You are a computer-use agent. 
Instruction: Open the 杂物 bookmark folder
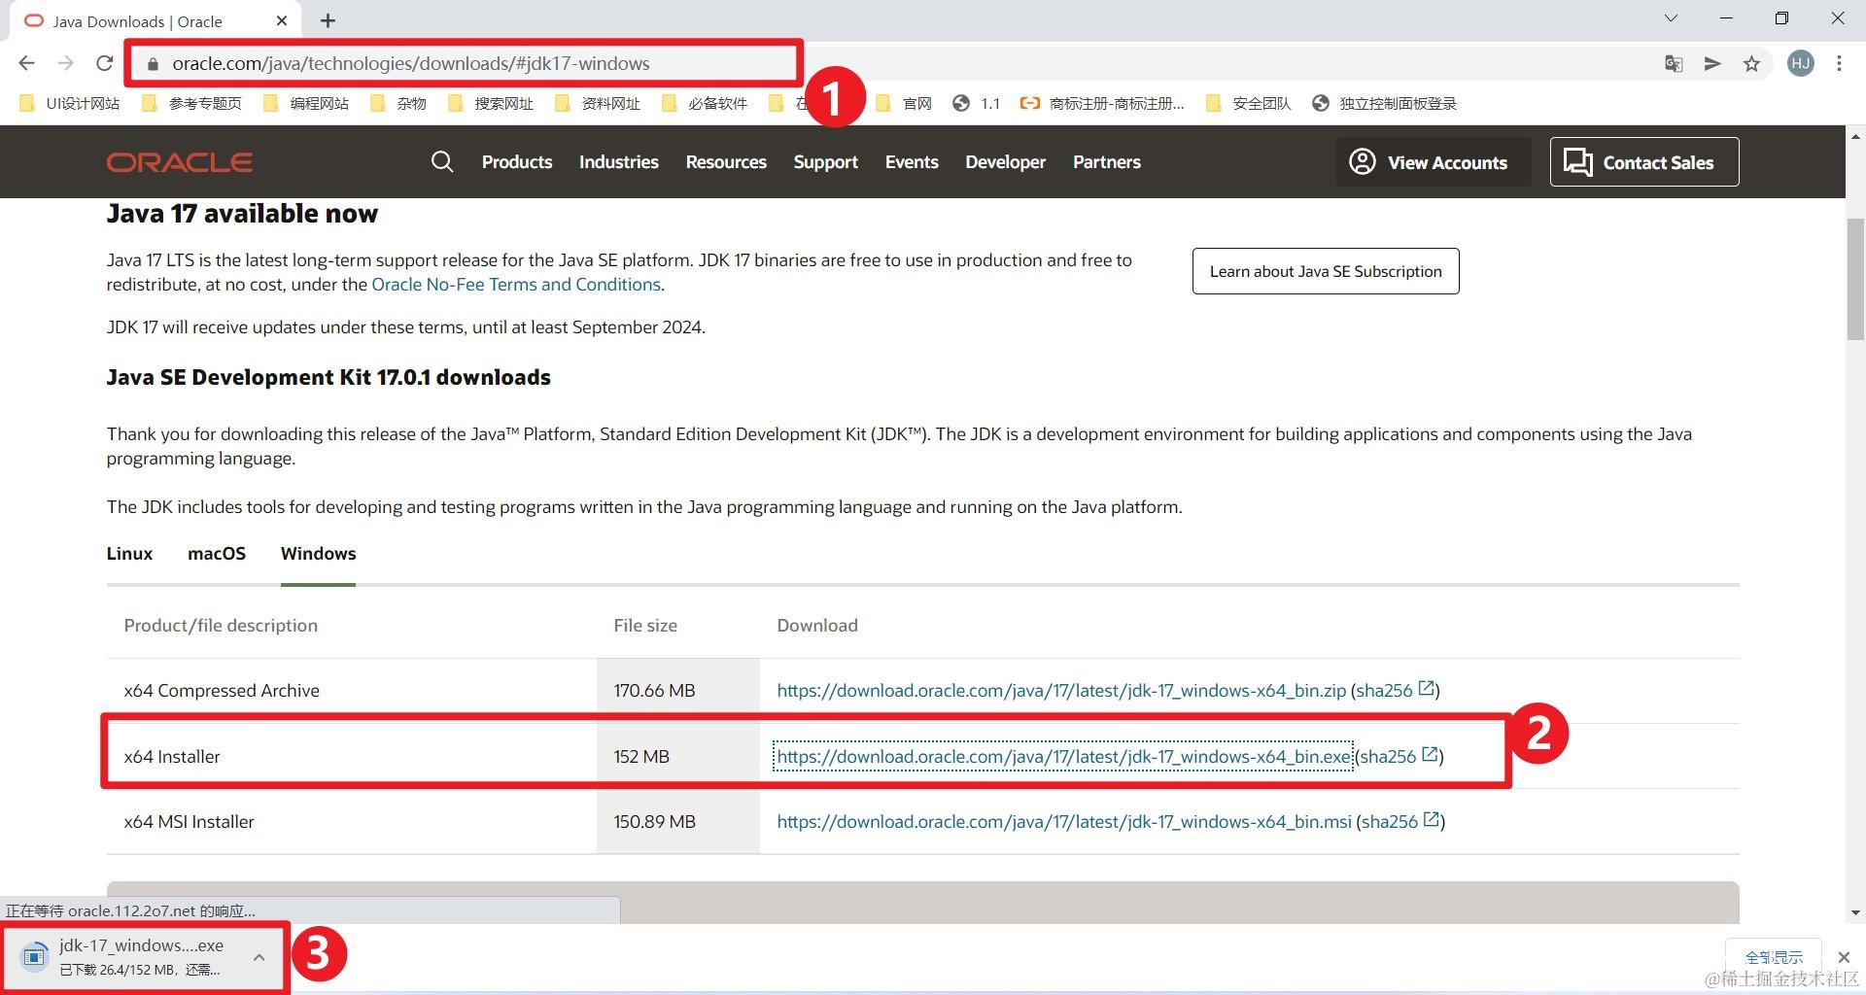[398, 103]
